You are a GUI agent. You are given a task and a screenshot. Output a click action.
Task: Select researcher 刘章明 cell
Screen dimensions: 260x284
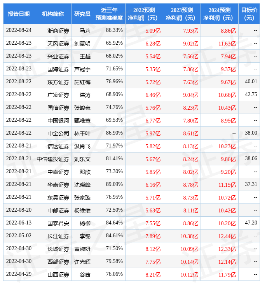tap(82, 44)
